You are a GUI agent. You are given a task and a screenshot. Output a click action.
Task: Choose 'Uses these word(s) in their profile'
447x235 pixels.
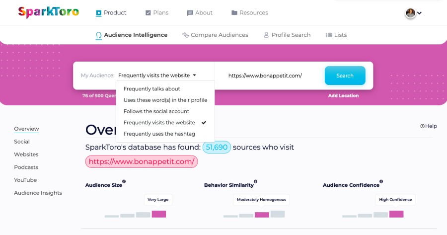coord(165,100)
